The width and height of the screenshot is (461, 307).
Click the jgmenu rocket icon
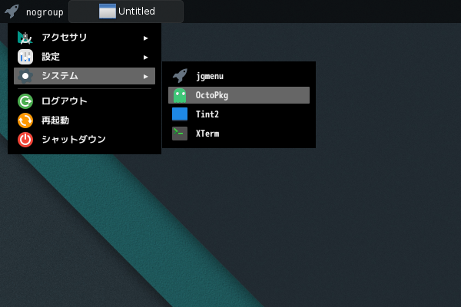[180, 76]
